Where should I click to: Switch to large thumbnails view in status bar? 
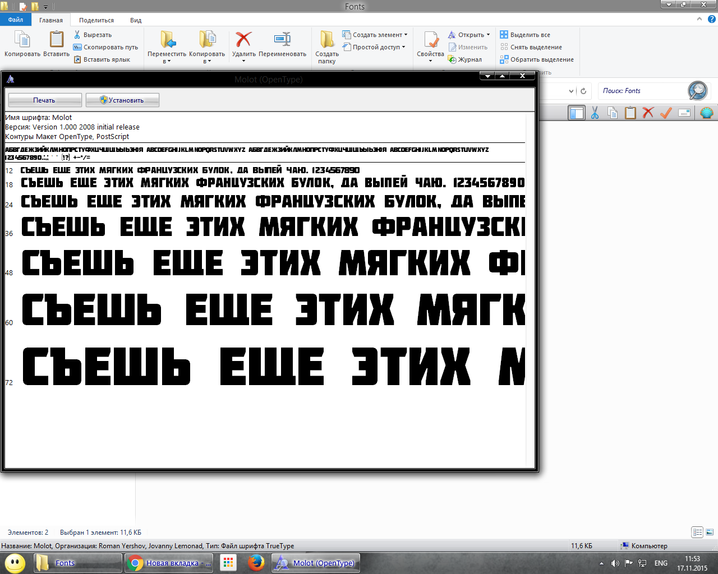pos(710,532)
